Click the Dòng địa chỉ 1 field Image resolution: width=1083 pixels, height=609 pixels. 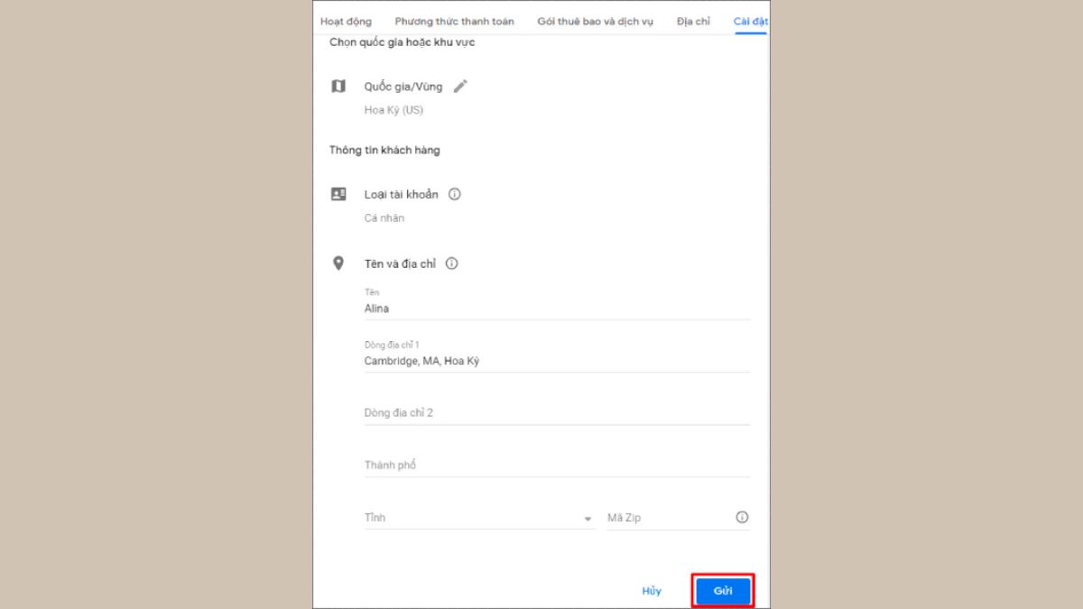pos(556,361)
